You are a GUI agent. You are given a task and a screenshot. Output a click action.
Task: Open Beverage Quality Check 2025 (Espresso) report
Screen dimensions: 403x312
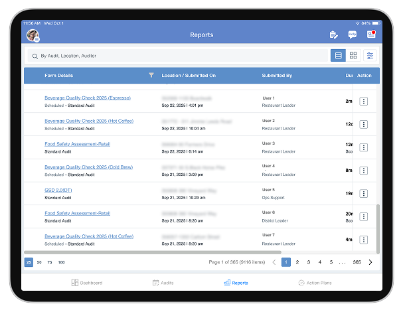(87, 98)
